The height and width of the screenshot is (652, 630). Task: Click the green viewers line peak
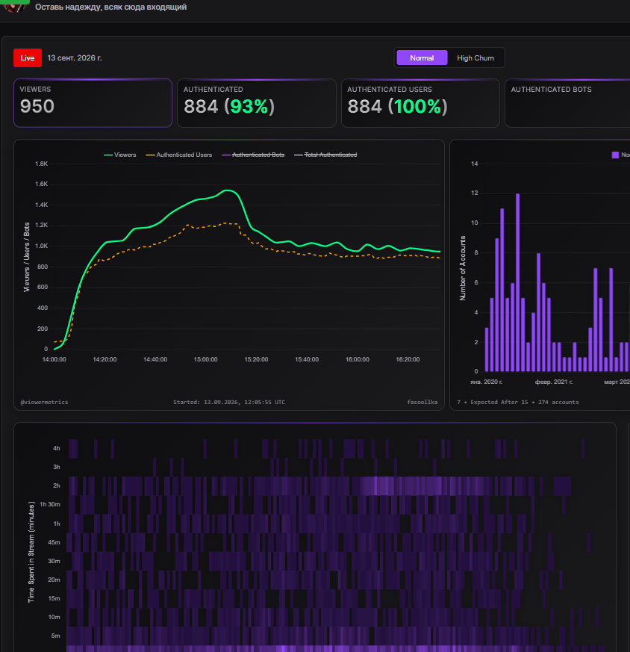click(x=227, y=190)
